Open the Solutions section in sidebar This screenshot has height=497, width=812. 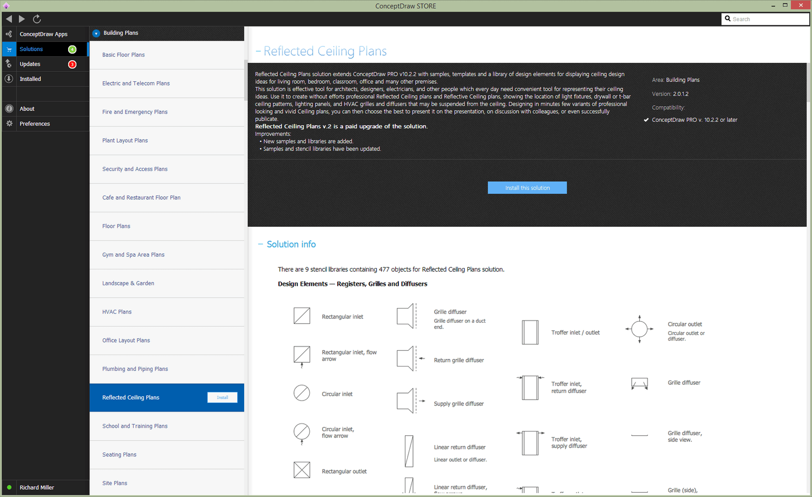click(31, 49)
